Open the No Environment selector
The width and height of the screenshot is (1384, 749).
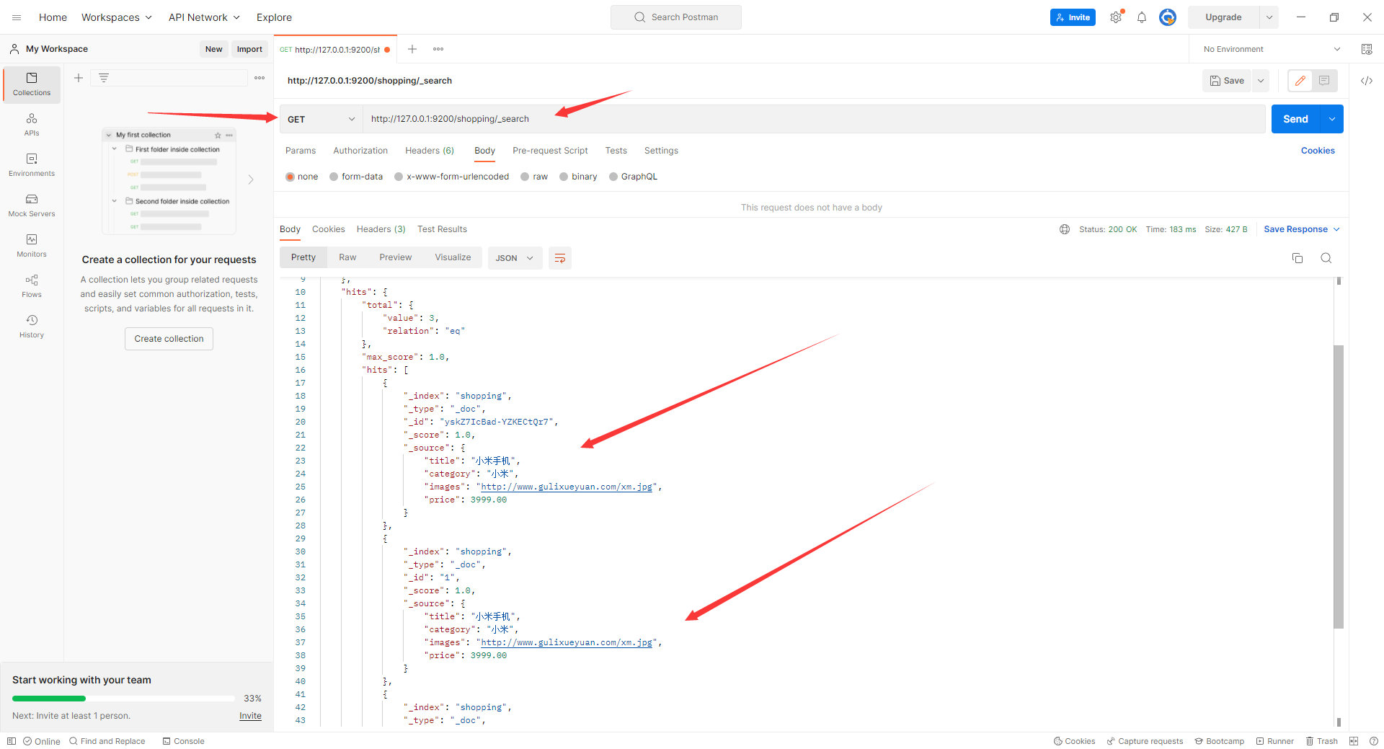[x=1272, y=49]
